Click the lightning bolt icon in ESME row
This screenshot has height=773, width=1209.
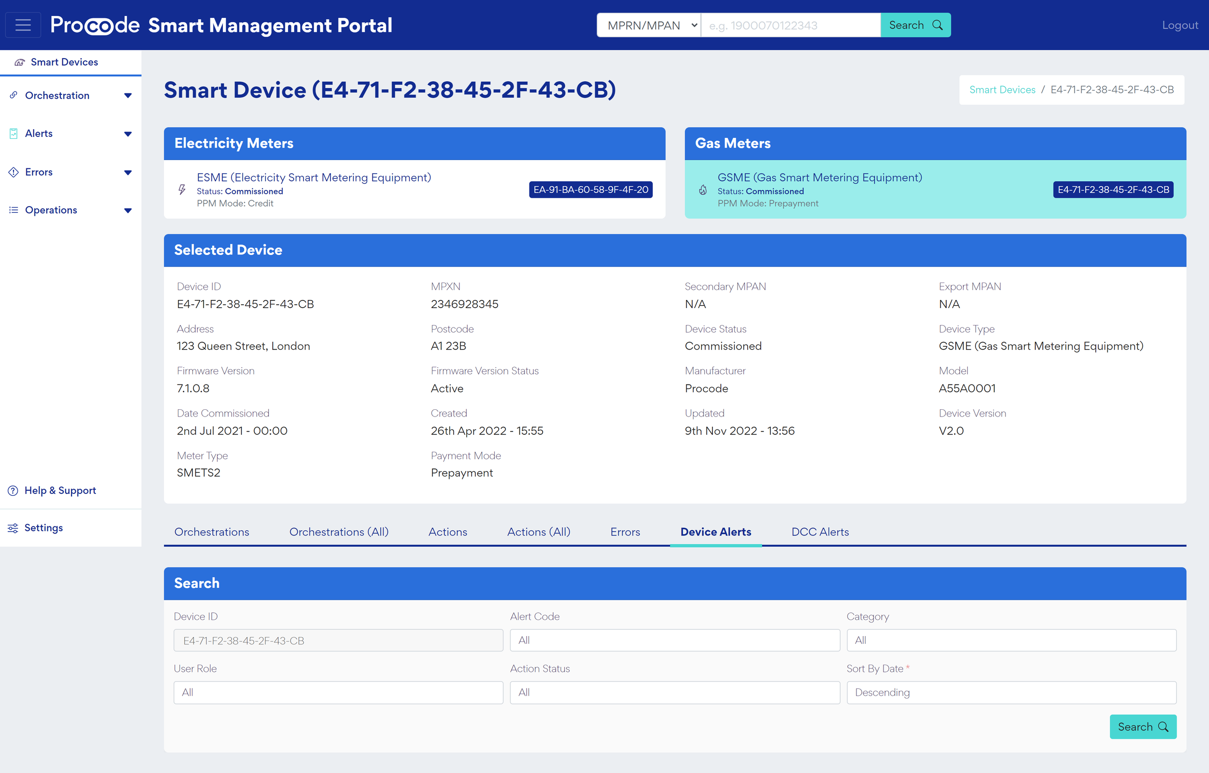click(182, 190)
